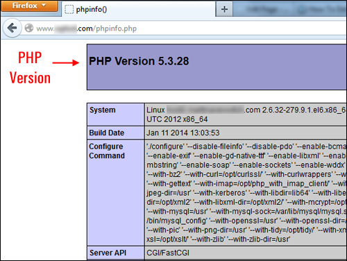Click the jpeg-dir=/usr' '--with-kerberos' line
Viewport: 347px width, 261px height.
click(x=246, y=193)
